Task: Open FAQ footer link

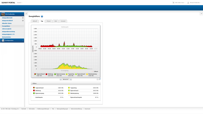Action: 53,109
